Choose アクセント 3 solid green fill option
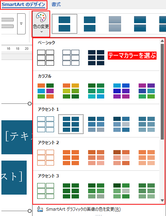 point(71,191)
